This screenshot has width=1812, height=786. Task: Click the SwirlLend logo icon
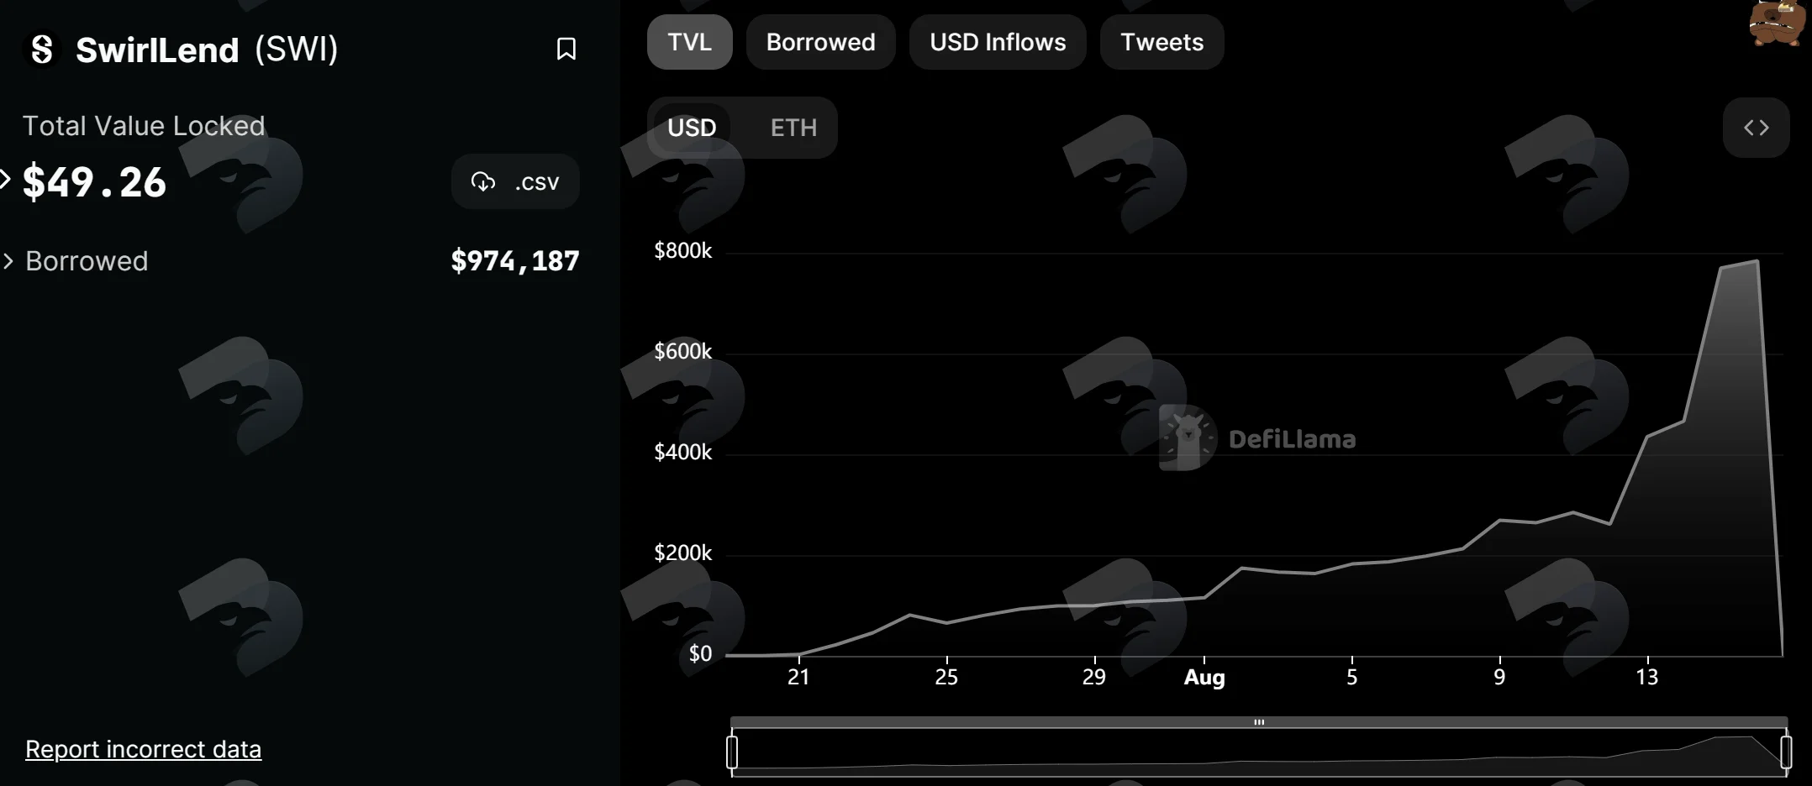[42, 50]
